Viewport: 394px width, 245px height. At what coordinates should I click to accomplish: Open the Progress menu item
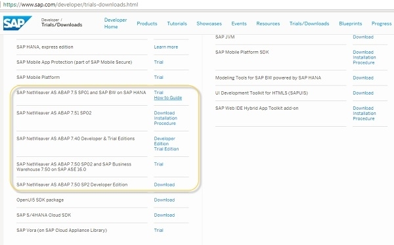(x=382, y=24)
